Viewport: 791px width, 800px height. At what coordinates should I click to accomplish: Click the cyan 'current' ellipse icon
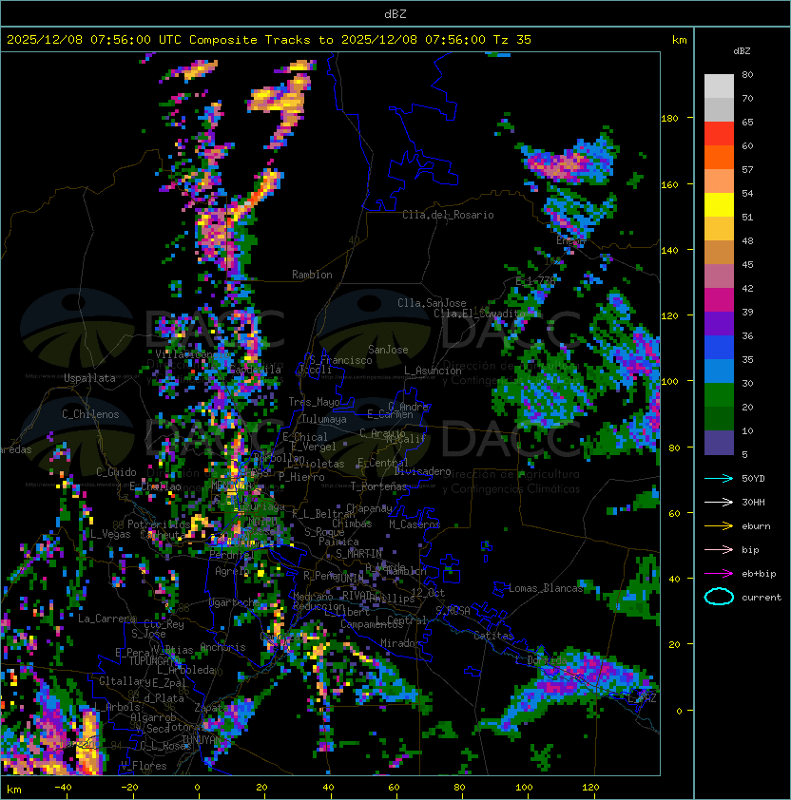point(719,597)
